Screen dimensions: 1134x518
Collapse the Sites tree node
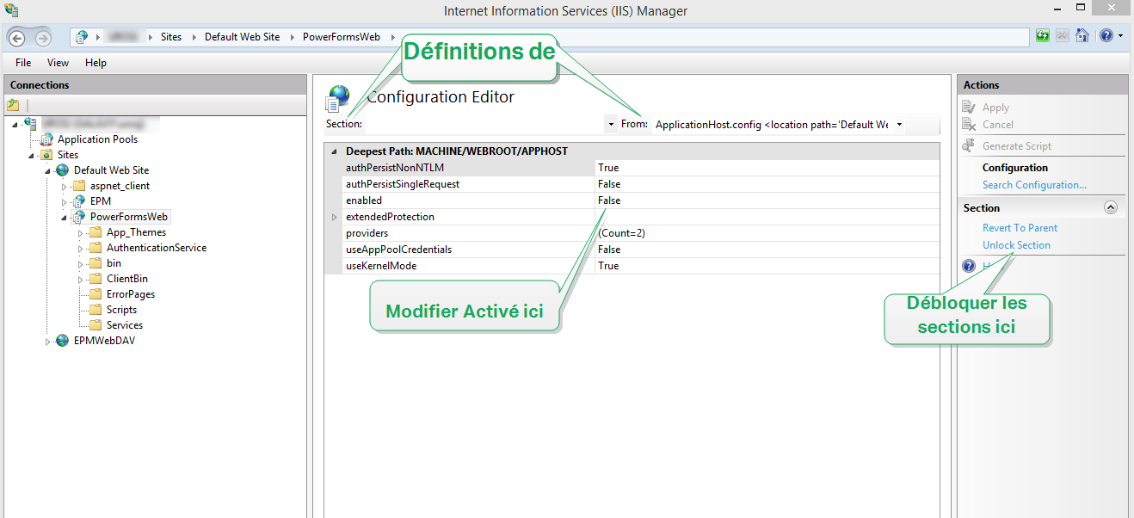(x=33, y=156)
